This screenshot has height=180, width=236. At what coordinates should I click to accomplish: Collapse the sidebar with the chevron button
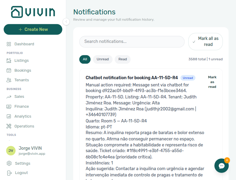tap(66, 22)
